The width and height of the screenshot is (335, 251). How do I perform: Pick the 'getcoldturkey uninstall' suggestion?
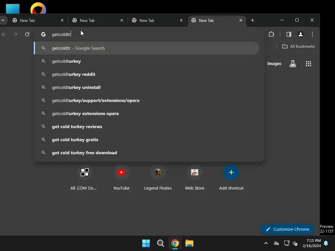click(147, 87)
